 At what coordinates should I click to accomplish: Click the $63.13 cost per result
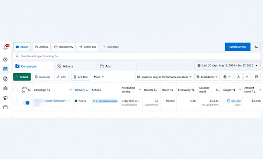[214, 101]
